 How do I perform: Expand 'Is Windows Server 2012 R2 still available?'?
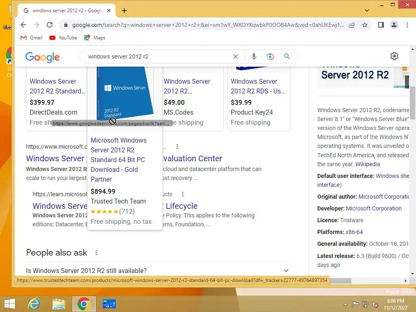pos(158,271)
